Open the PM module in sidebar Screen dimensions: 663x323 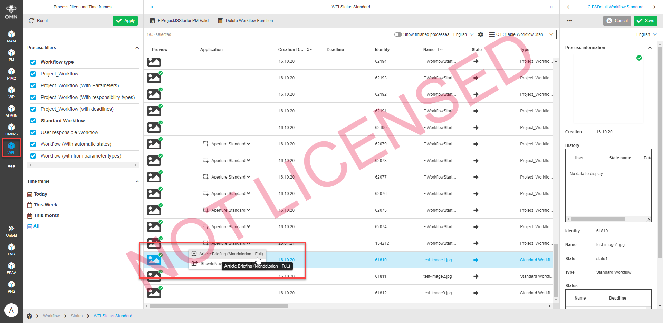11,55
